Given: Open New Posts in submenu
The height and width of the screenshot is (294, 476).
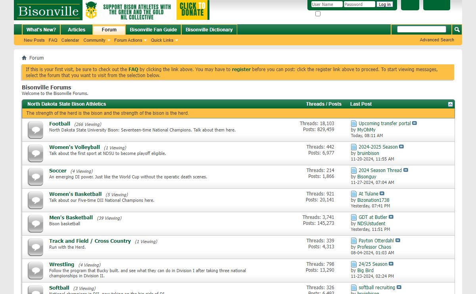Looking at the screenshot, I should click(34, 40).
